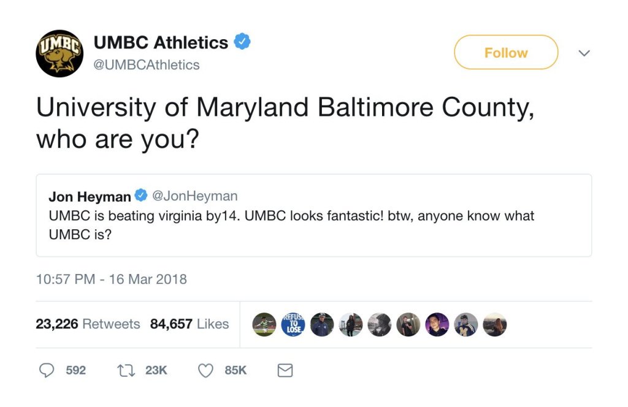628x407 pixels.
Task: Click UMBC Athletics blue verified badge
Action: point(242,42)
